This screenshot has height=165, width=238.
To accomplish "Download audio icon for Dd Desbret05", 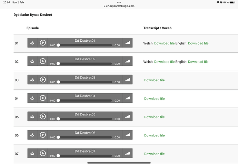I will [32, 116].
